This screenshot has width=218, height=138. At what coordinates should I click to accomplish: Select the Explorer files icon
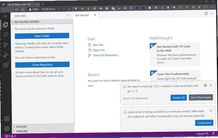[5, 25]
